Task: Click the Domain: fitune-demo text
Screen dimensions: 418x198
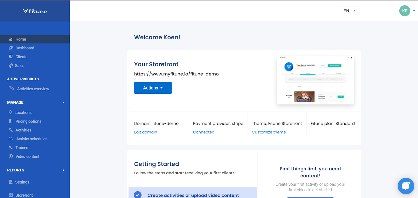Action: point(156,124)
